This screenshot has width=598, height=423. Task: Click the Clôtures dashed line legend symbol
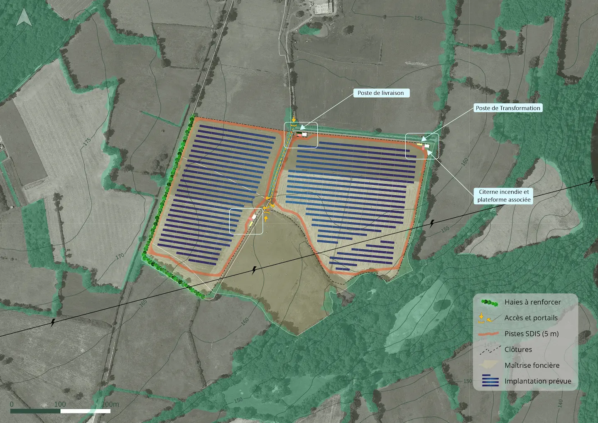coord(490,350)
